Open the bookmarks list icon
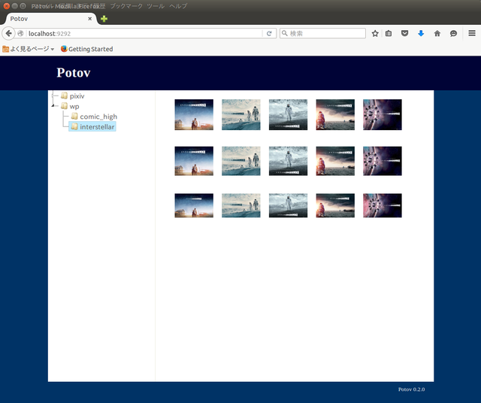The image size is (481, 403). click(389, 33)
